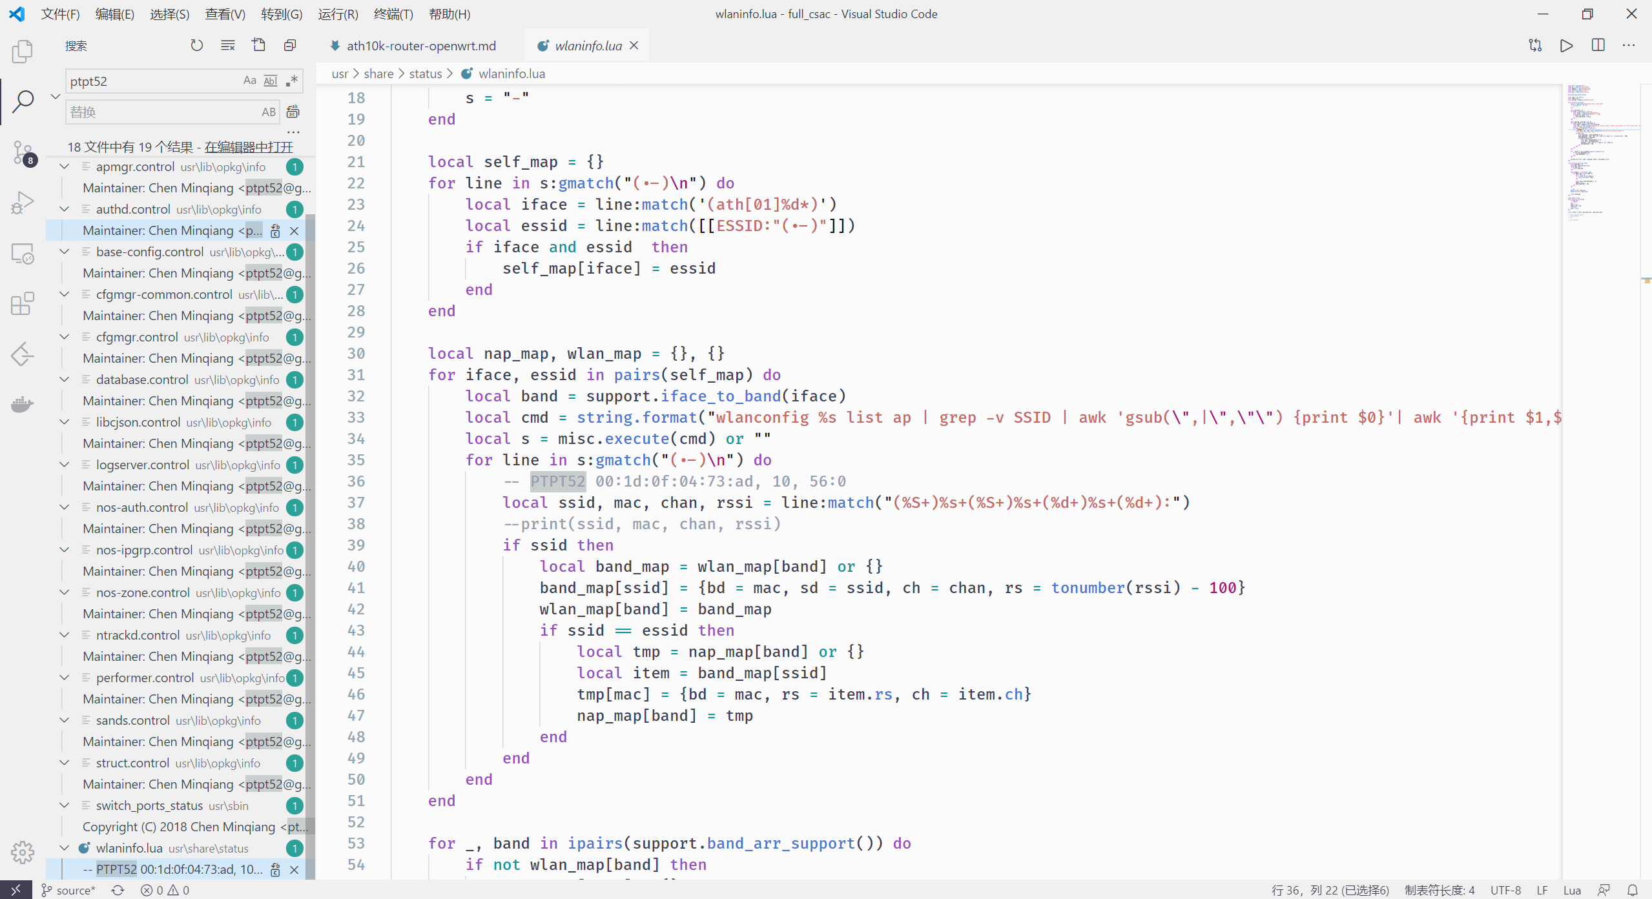This screenshot has width=1652, height=899.
Task: Open the 编辑(E) menu
Action: [115, 14]
